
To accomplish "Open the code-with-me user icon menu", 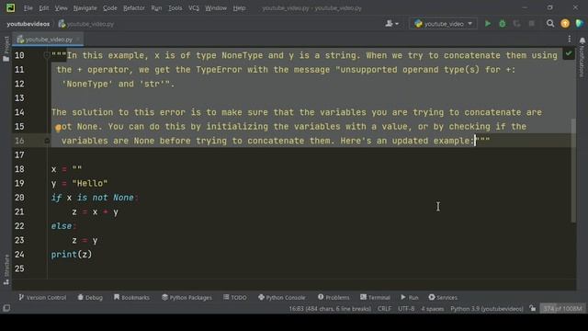I will (x=392, y=24).
